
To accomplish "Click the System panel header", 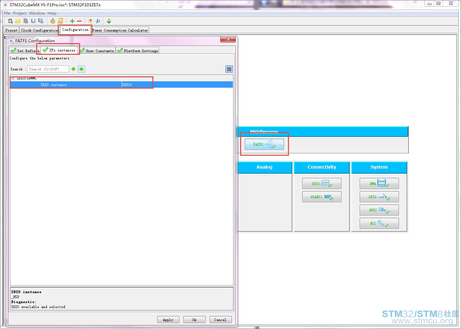I will coord(379,167).
